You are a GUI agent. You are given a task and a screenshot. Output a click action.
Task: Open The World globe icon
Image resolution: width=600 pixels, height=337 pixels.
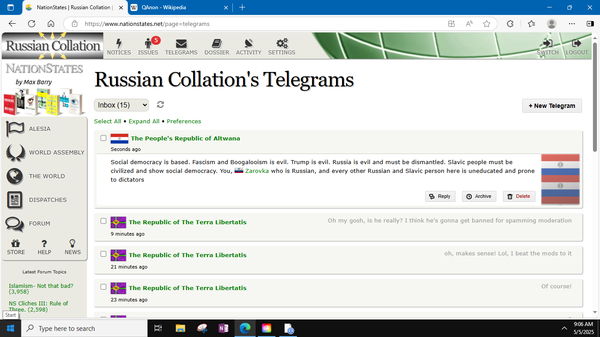15,176
